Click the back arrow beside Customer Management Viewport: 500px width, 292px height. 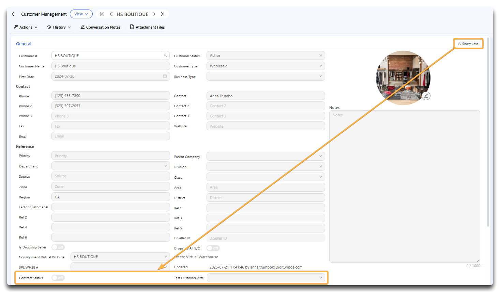13,14
